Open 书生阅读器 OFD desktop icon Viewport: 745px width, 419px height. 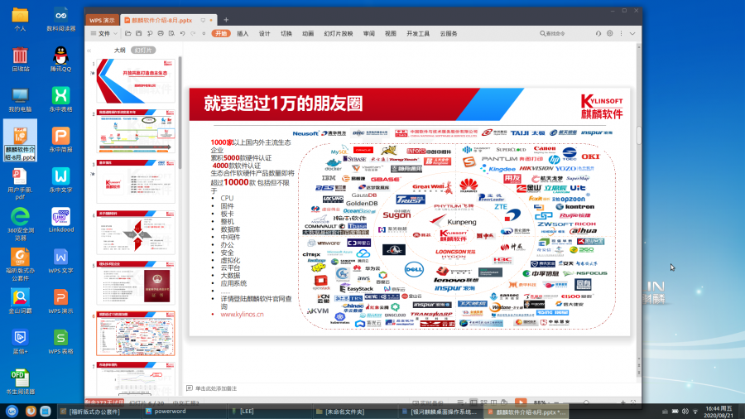(20, 382)
